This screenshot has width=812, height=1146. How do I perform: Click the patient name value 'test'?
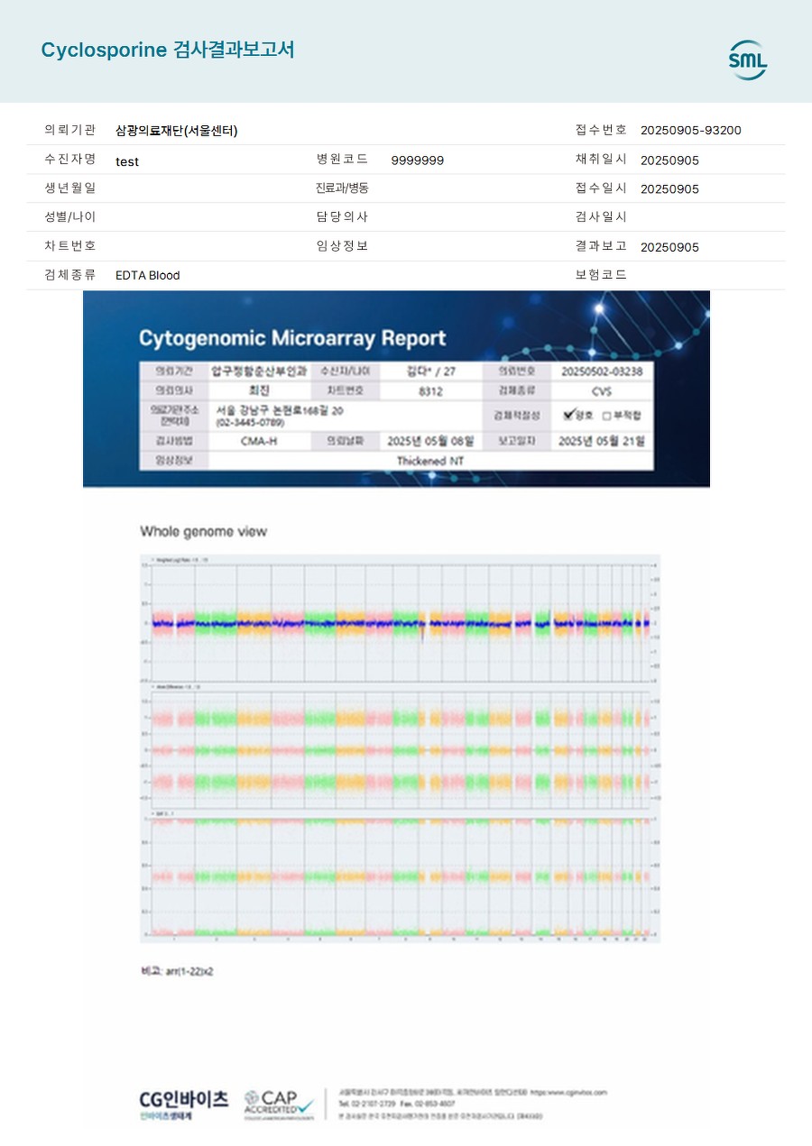pos(127,161)
